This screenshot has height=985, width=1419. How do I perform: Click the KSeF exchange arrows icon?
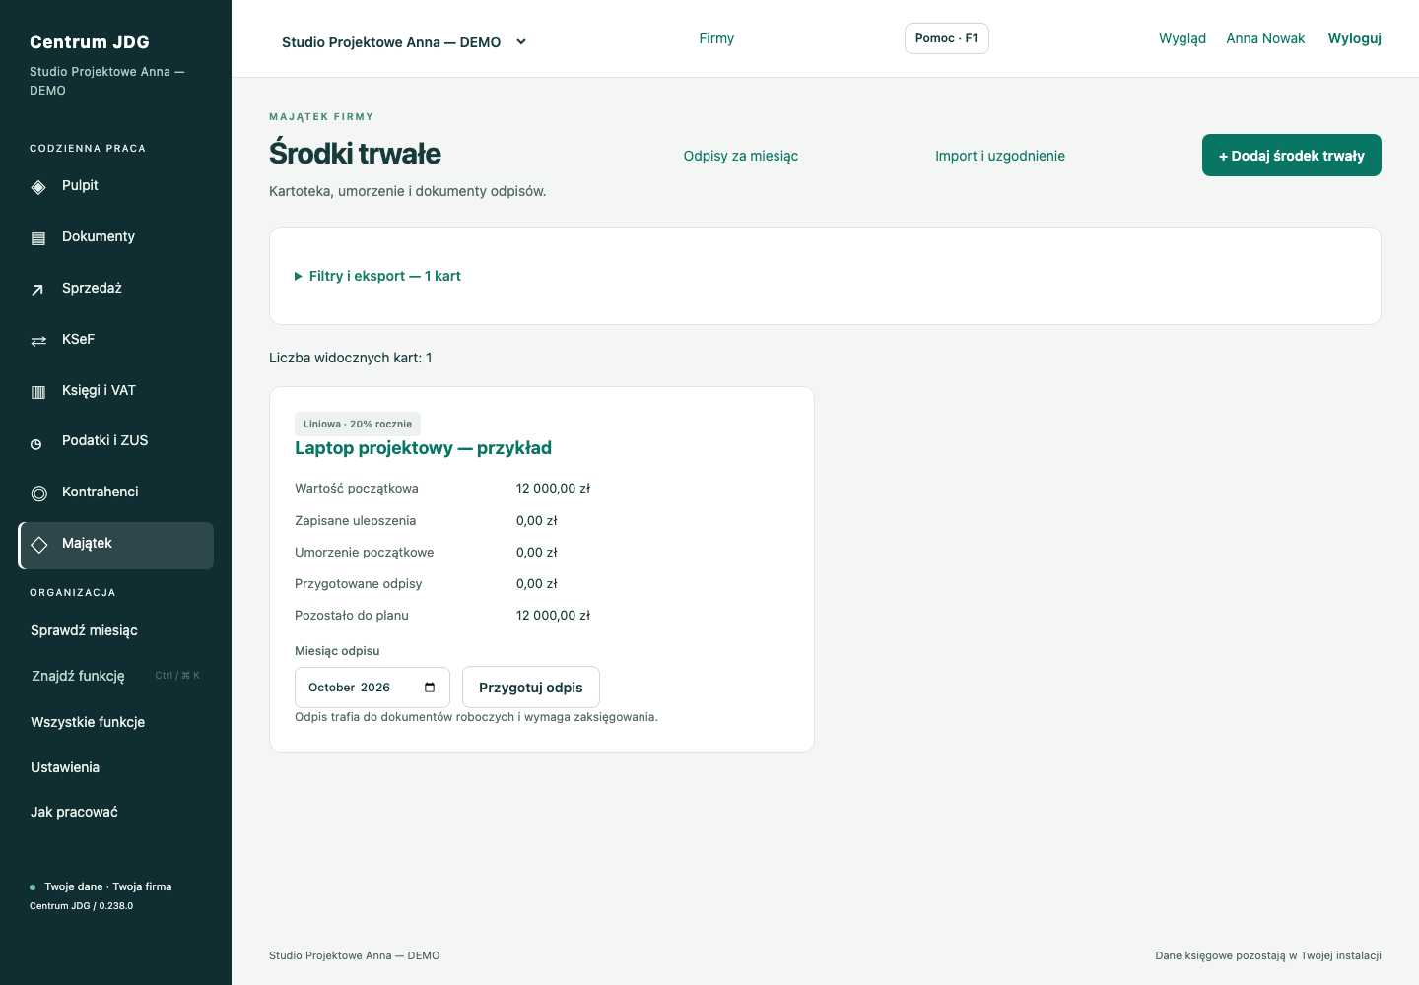pos(38,341)
